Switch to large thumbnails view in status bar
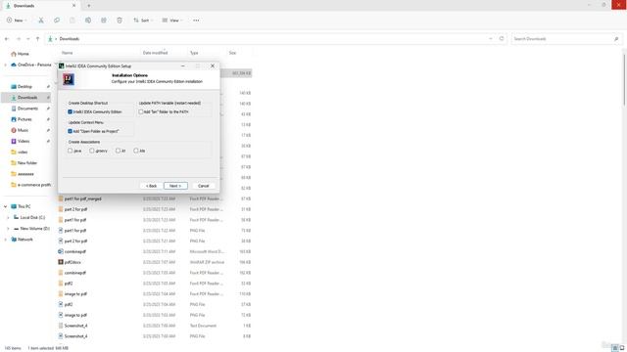This screenshot has width=627, height=352. tap(622, 348)
